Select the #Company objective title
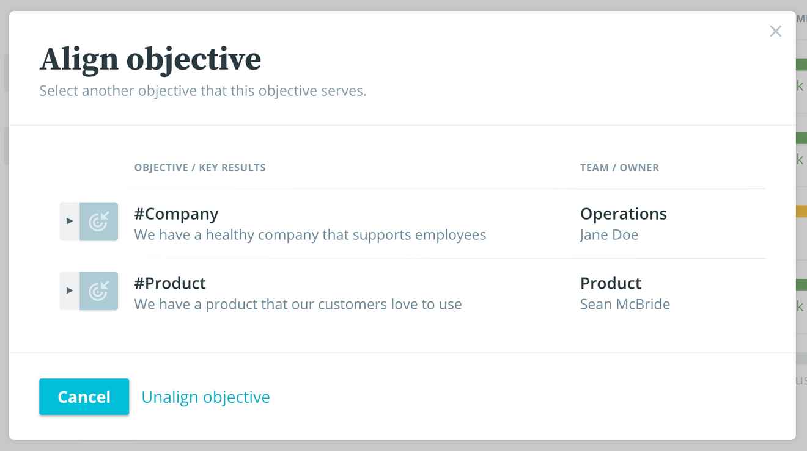Screen dimensions: 807x451 [x=176, y=214]
